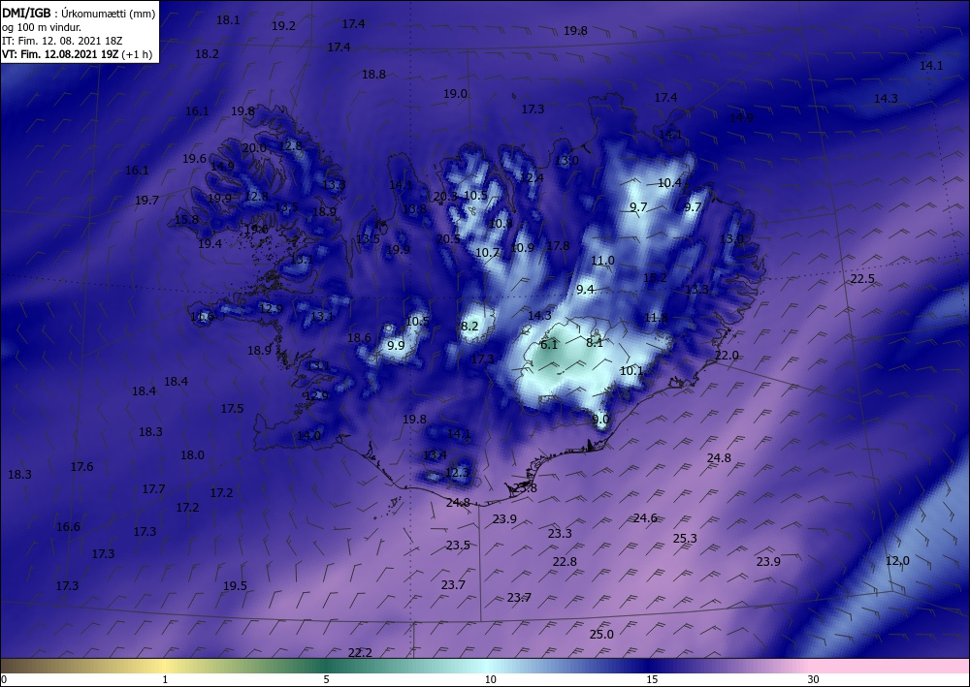Select the 18.8 value label
970x687 pixels.
click(x=373, y=75)
